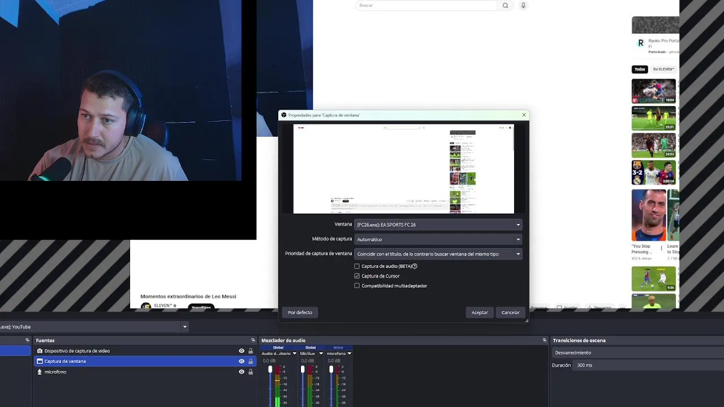
Task: Select the Todos filter chip
Action: [640, 70]
